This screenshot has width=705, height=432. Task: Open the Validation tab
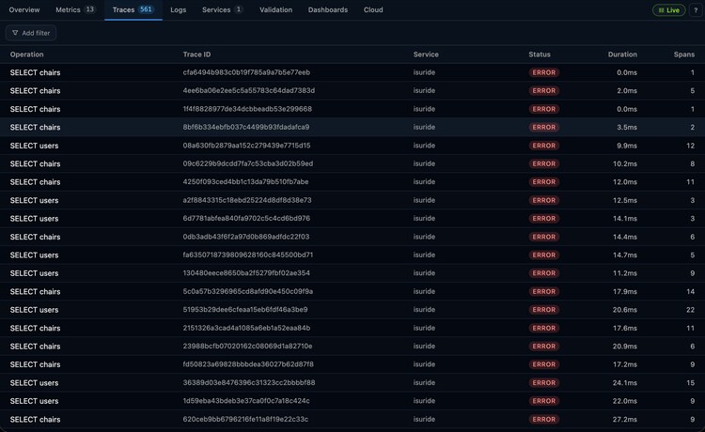pos(275,10)
